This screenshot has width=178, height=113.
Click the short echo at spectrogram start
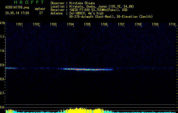click(x=11, y=68)
